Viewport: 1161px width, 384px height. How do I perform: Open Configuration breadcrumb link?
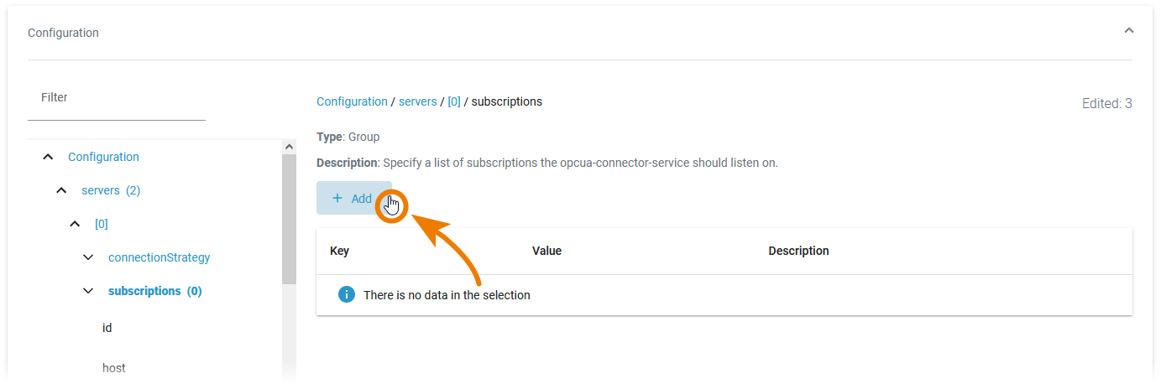[352, 101]
